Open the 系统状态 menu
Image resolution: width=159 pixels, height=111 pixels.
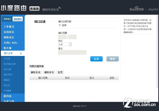[x=13, y=32]
